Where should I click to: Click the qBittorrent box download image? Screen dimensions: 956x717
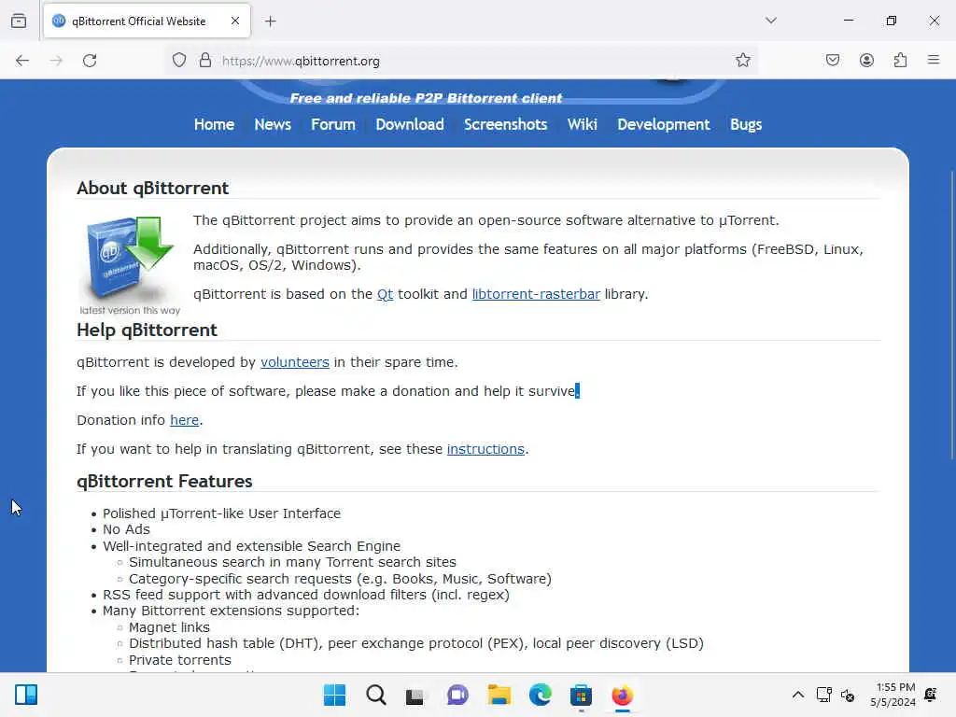(129, 264)
